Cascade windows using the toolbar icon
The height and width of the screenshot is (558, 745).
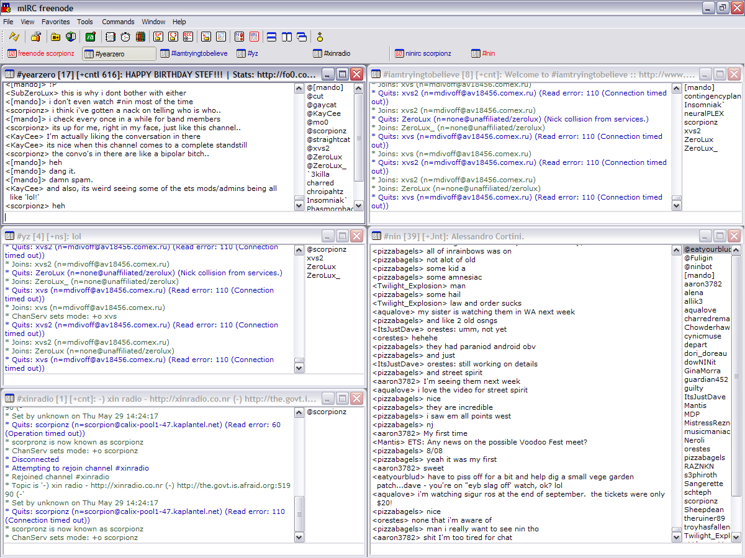302,37
